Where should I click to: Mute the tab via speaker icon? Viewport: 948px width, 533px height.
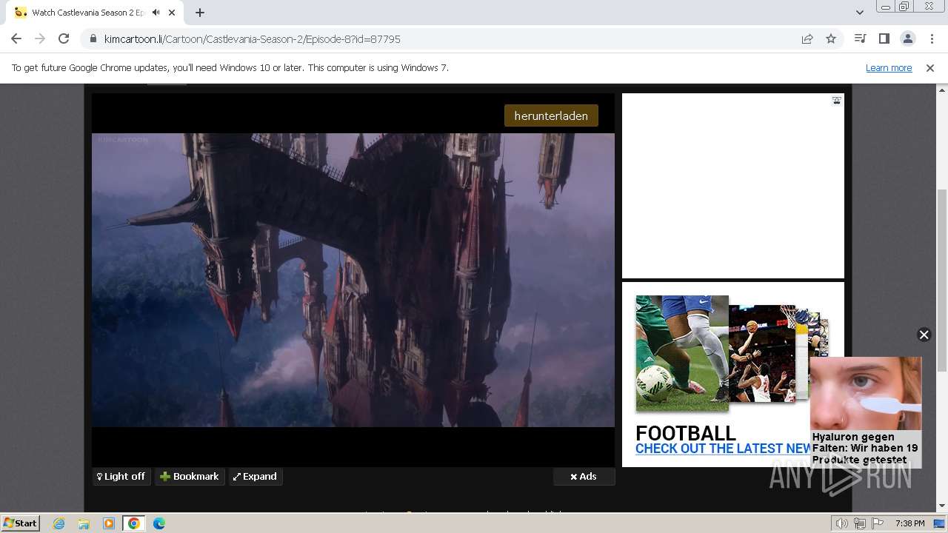click(x=156, y=13)
